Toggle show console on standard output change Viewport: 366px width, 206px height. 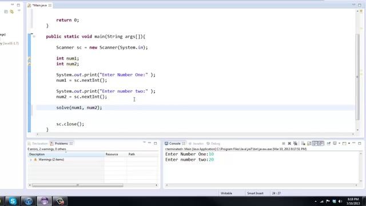pos(315,144)
